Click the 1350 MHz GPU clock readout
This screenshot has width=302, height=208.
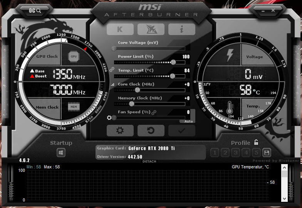click(69, 74)
